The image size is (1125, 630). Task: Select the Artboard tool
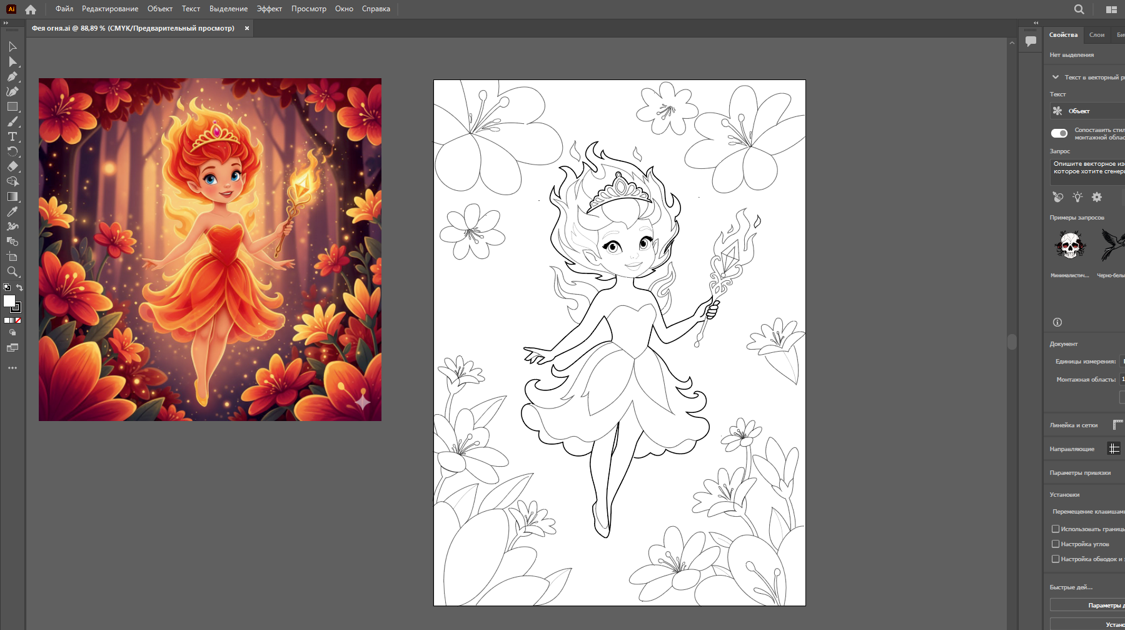tap(13, 257)
